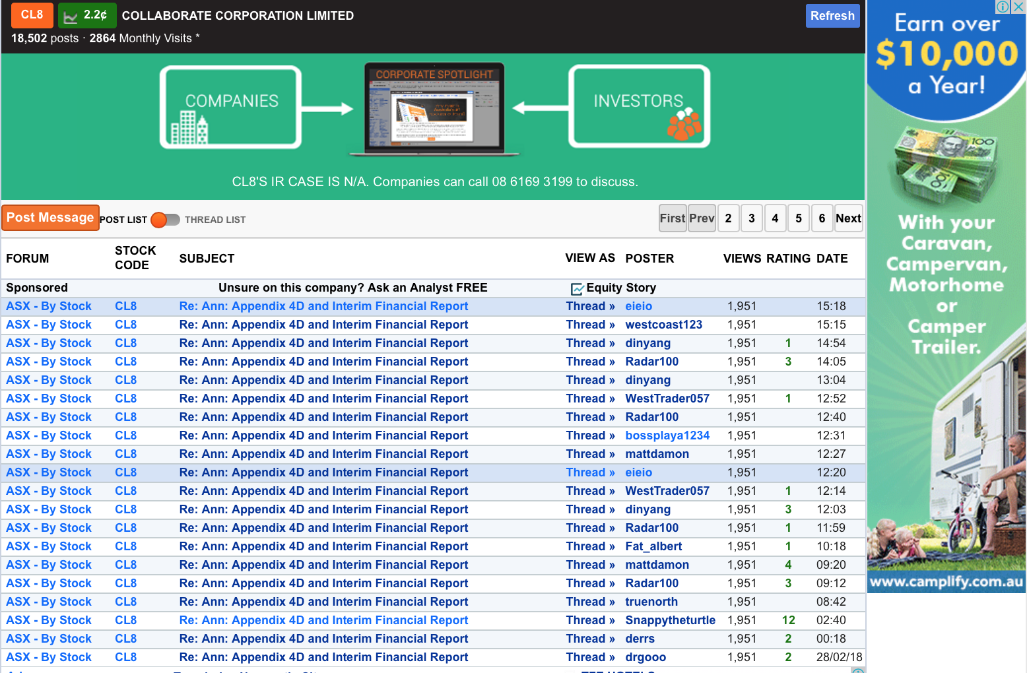Close the ad using its X icon
Screen dimensions: 1027x673
coord(1018,7)
